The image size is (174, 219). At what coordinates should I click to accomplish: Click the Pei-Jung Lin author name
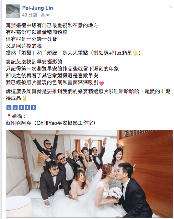(38, 8)
